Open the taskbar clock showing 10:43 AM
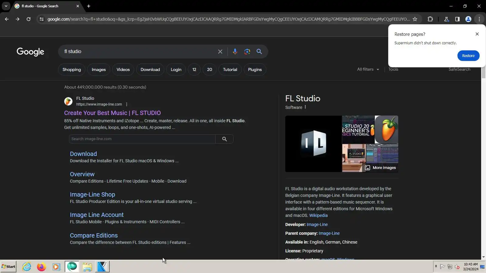The width and height of the screenshot is (486, 273). 471,267
